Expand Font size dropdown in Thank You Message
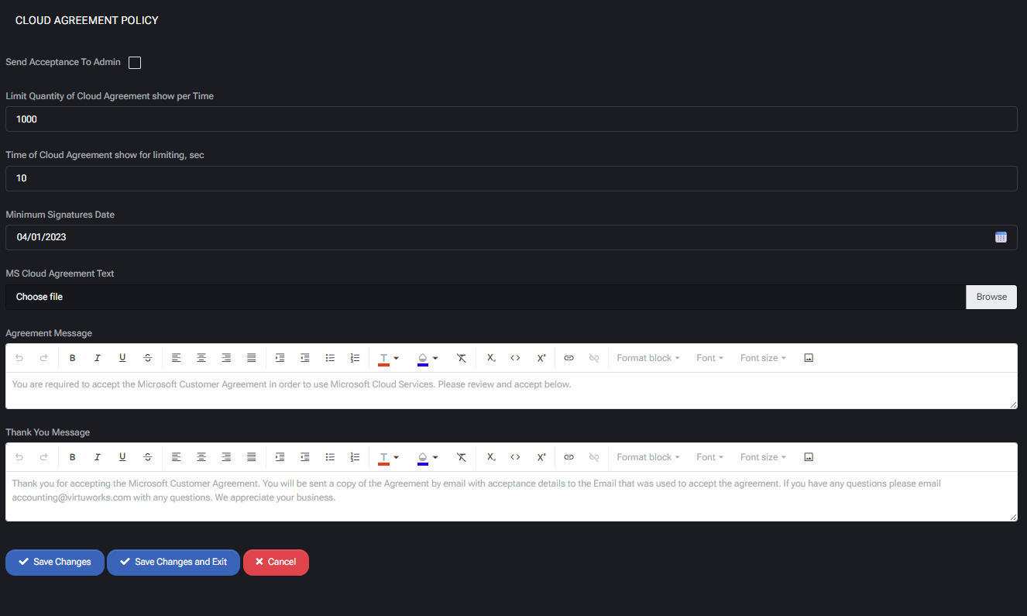1027x616 pixels. (762, 457)
